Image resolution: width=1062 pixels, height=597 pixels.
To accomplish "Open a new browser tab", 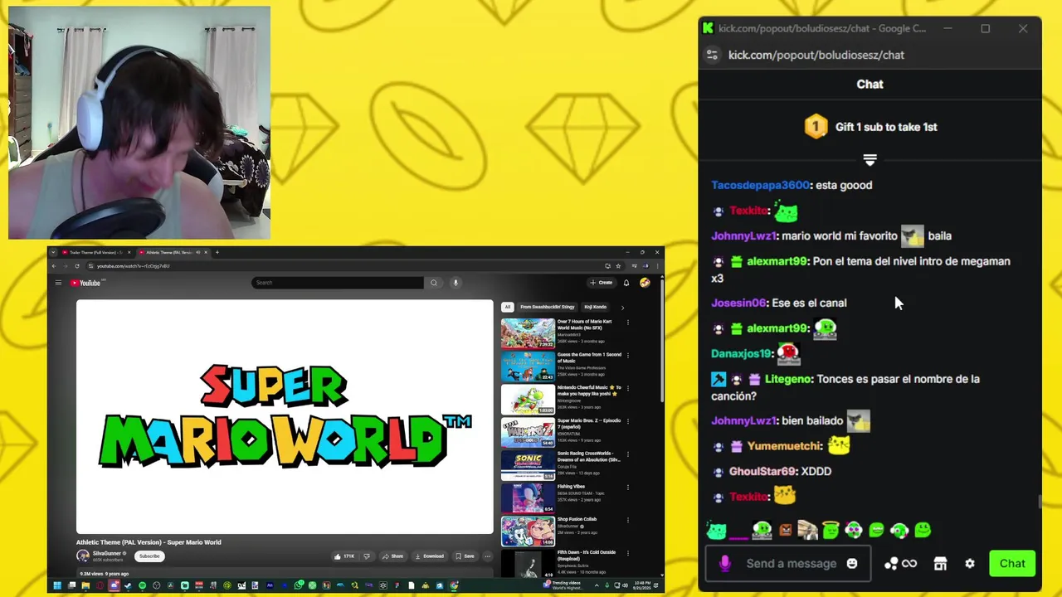I will (x=217, y=252).
